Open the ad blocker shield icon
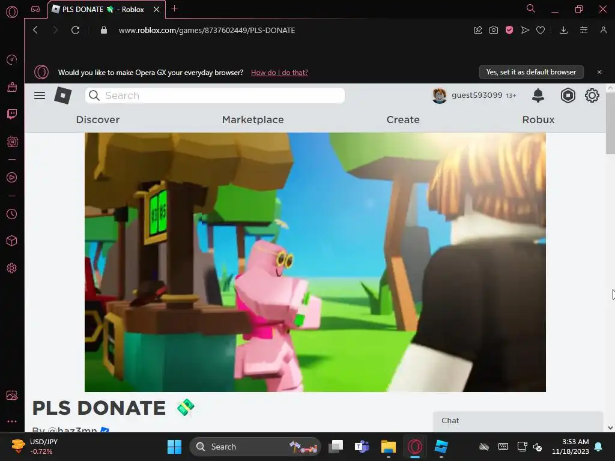The height and width of the screenshot is (461, 615). 509,30
